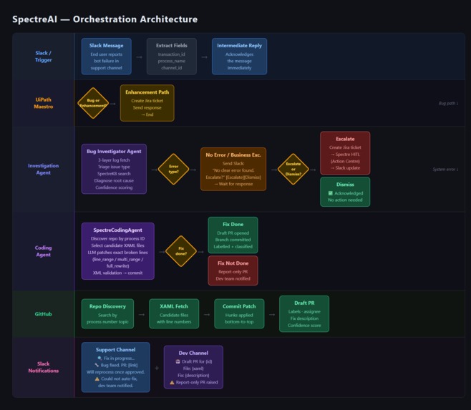The height and width of the screenshot is (410, 471).
Task: Select the green Dismiss node
Action: click(x=345, y=192)
